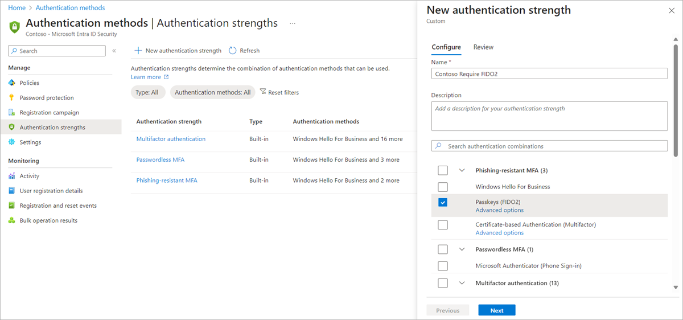Image resolution: width=683 pixels, height=320 pixels.
Task: Click the User registration details icon
Action: (x=12, y=191)
